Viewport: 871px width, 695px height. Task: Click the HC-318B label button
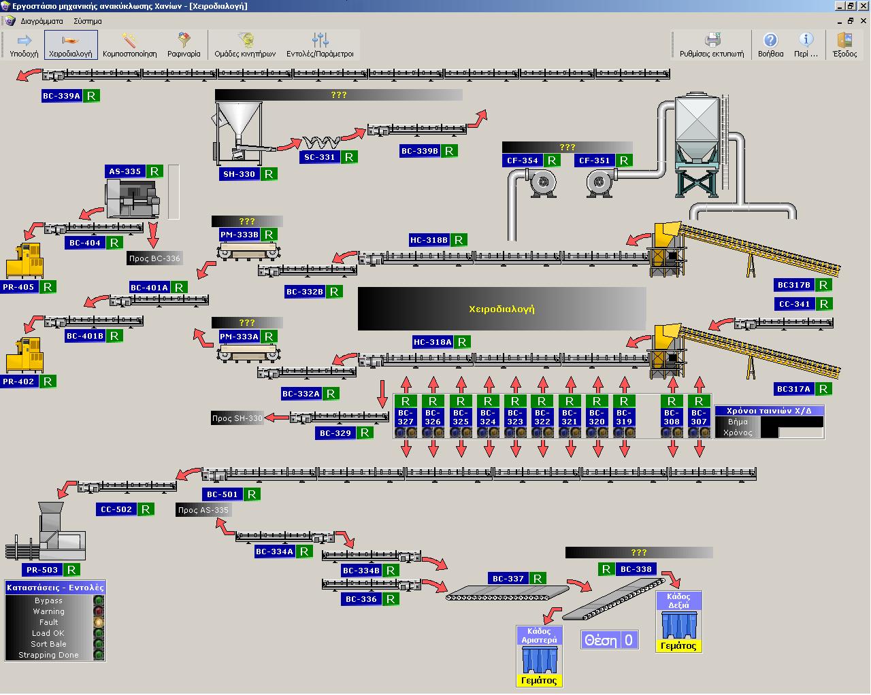(x=429, y=240)
